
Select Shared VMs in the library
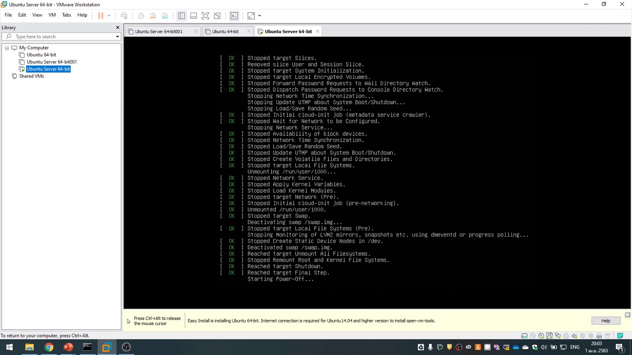(x=31, y=76)
